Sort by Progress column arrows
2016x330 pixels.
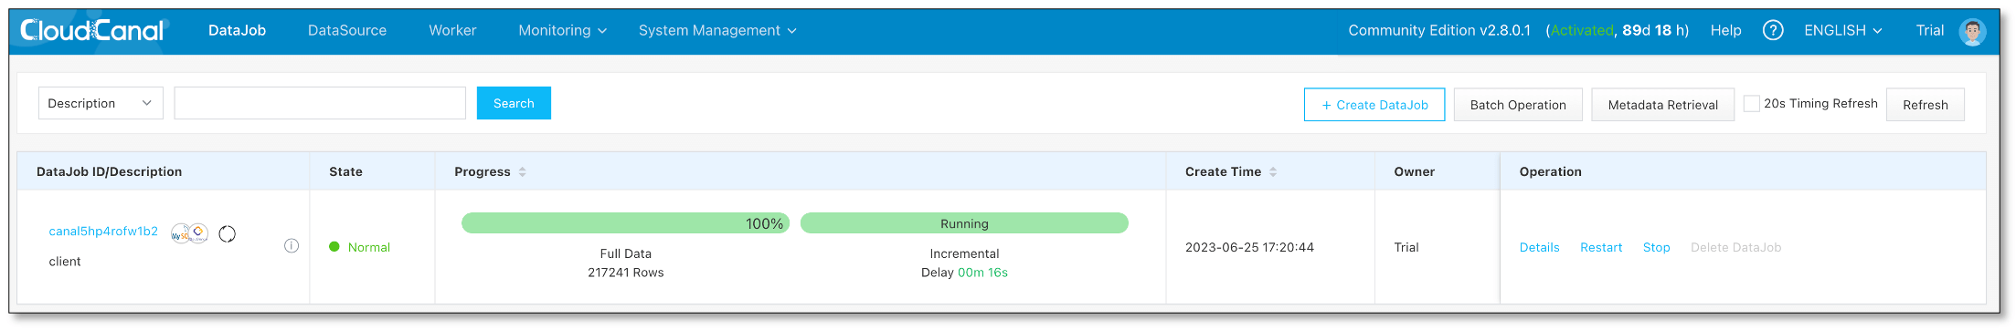click(523, 171)
